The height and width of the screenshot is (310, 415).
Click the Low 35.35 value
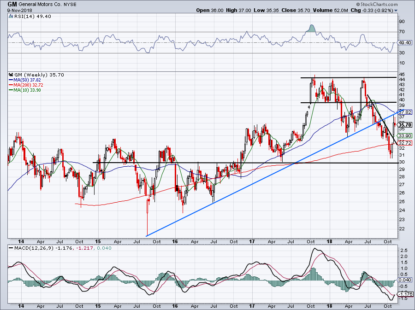coord(266,10)
